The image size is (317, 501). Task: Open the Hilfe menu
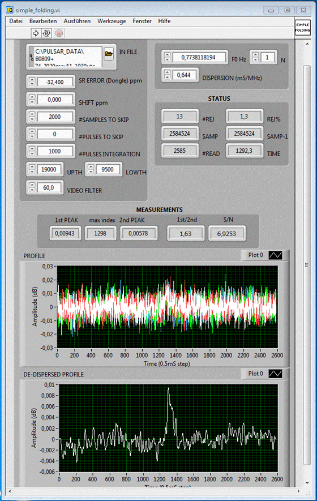164,21
